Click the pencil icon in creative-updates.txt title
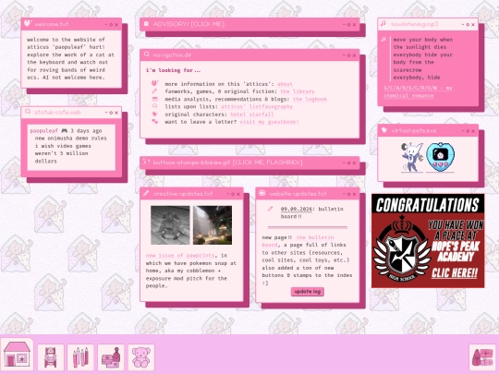This screenshot has width=499, height=374. click(146, 193)
